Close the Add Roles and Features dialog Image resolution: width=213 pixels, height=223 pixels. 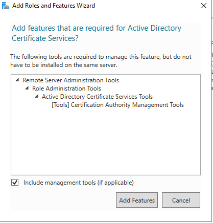coord(204,6)
